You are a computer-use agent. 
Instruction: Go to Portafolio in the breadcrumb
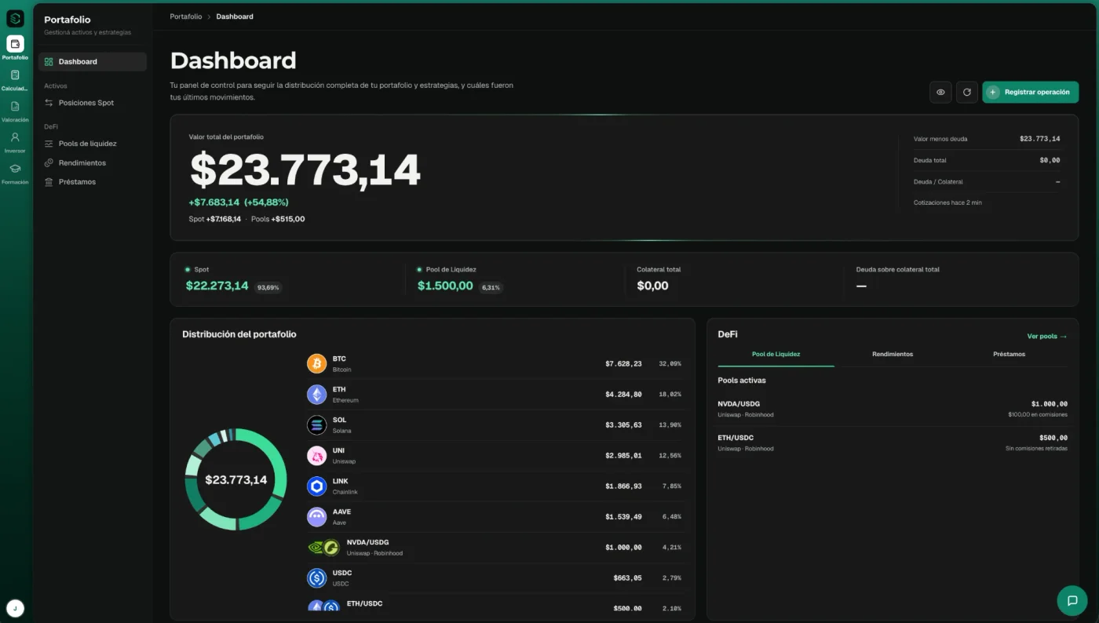(186, 16)
